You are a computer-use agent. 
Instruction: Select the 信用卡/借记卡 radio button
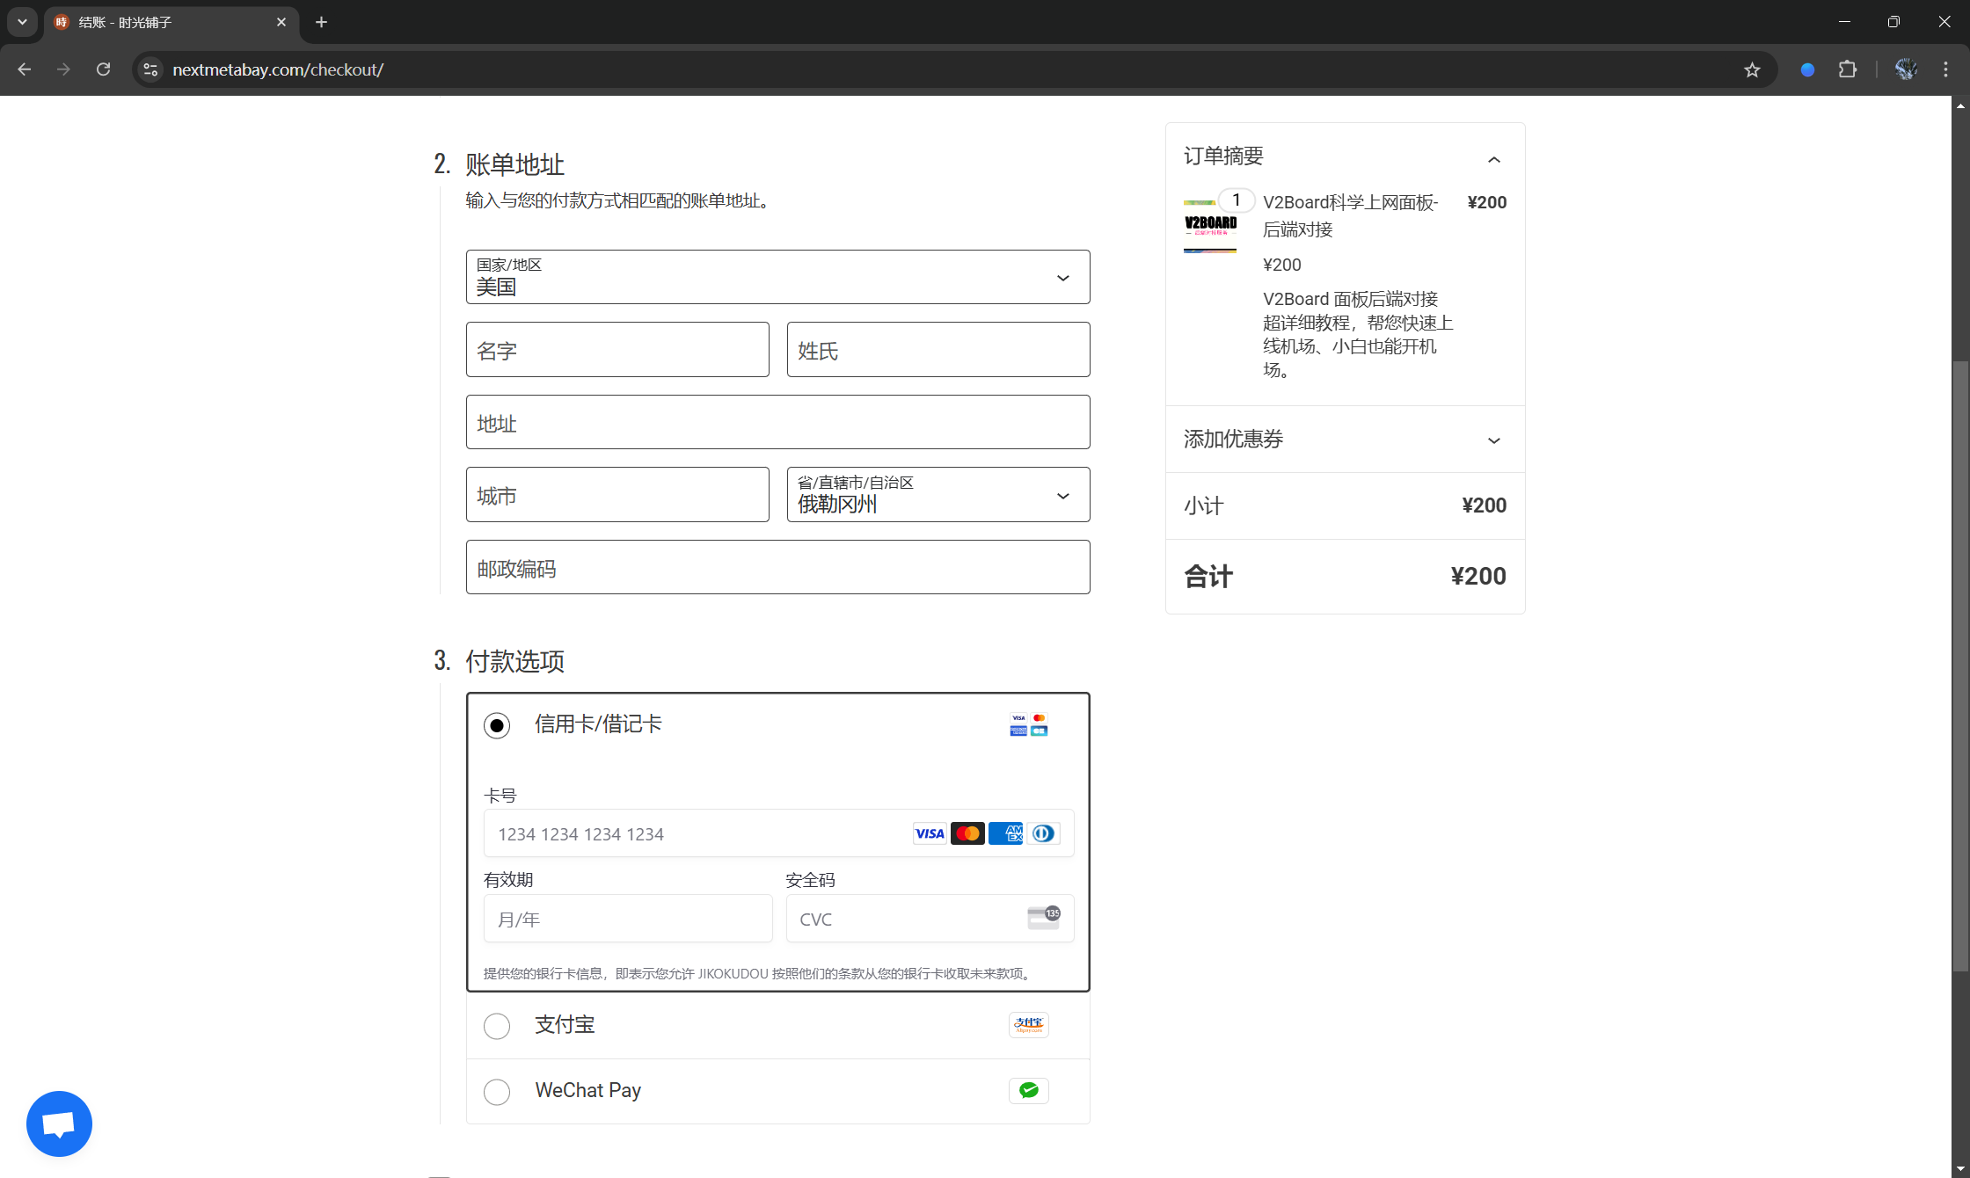[x=497, y=725]
